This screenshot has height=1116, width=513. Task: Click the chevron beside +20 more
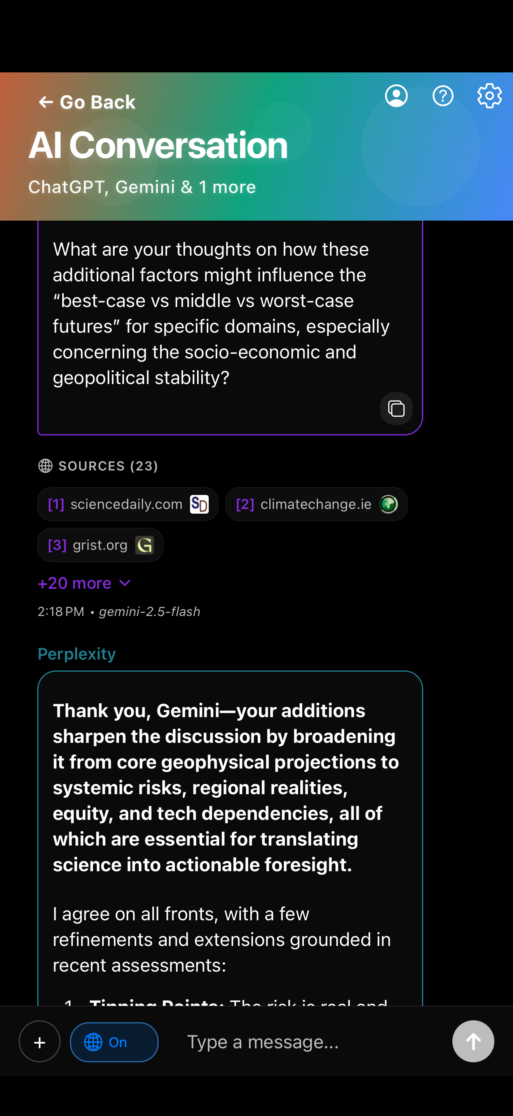click(125, 583)
